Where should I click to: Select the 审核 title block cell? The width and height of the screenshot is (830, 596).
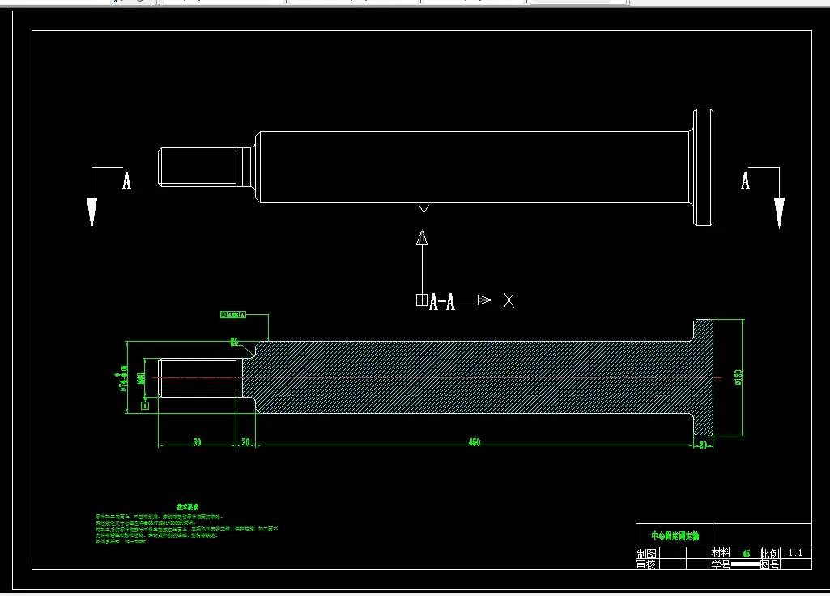point(646,564)
